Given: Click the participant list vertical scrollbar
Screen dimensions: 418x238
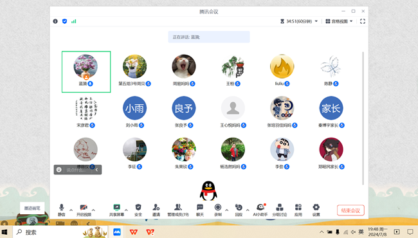Looking at the screenshot, I should pos(363,118).
